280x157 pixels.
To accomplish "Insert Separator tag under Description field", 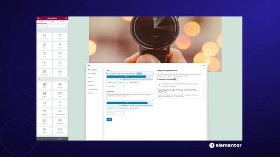I will tap(133, 109).
